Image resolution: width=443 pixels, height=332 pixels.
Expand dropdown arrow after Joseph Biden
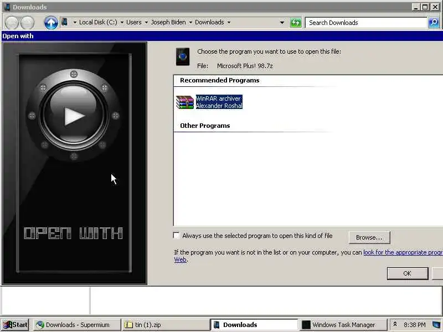(x=190, y=22)
